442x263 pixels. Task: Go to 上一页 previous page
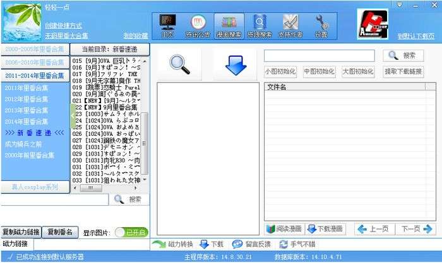click(374, 229)
